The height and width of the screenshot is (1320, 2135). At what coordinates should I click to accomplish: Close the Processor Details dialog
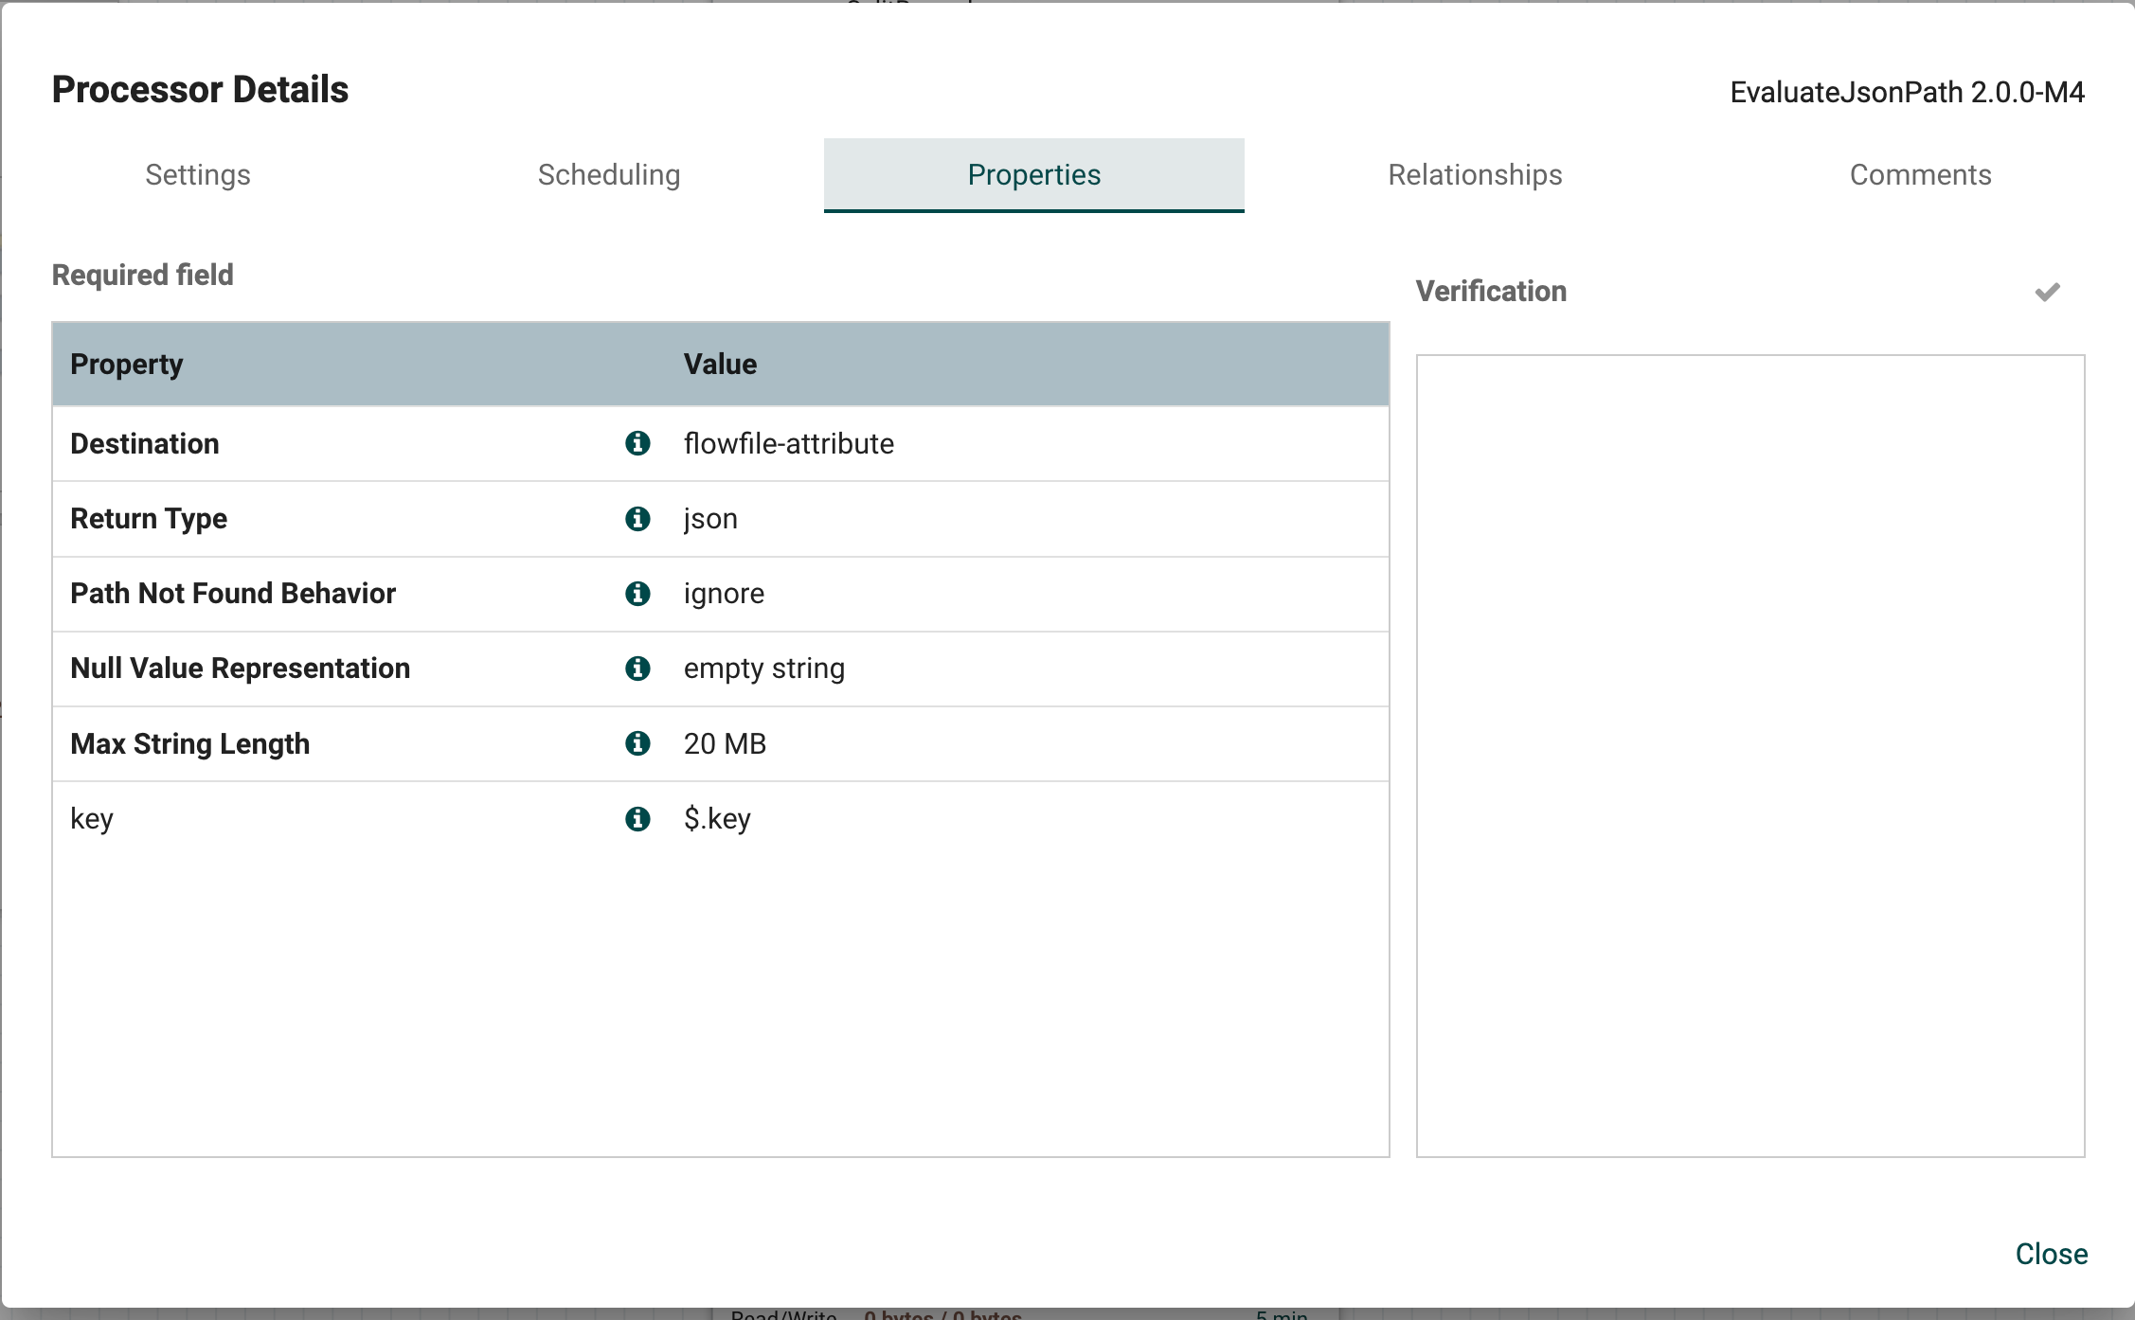coord(2051,1254)
